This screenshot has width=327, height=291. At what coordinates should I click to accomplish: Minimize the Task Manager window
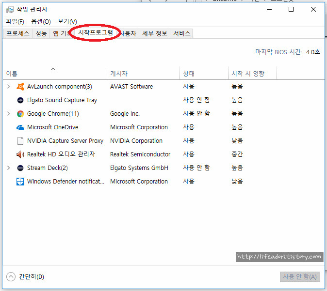pos(269,9)
